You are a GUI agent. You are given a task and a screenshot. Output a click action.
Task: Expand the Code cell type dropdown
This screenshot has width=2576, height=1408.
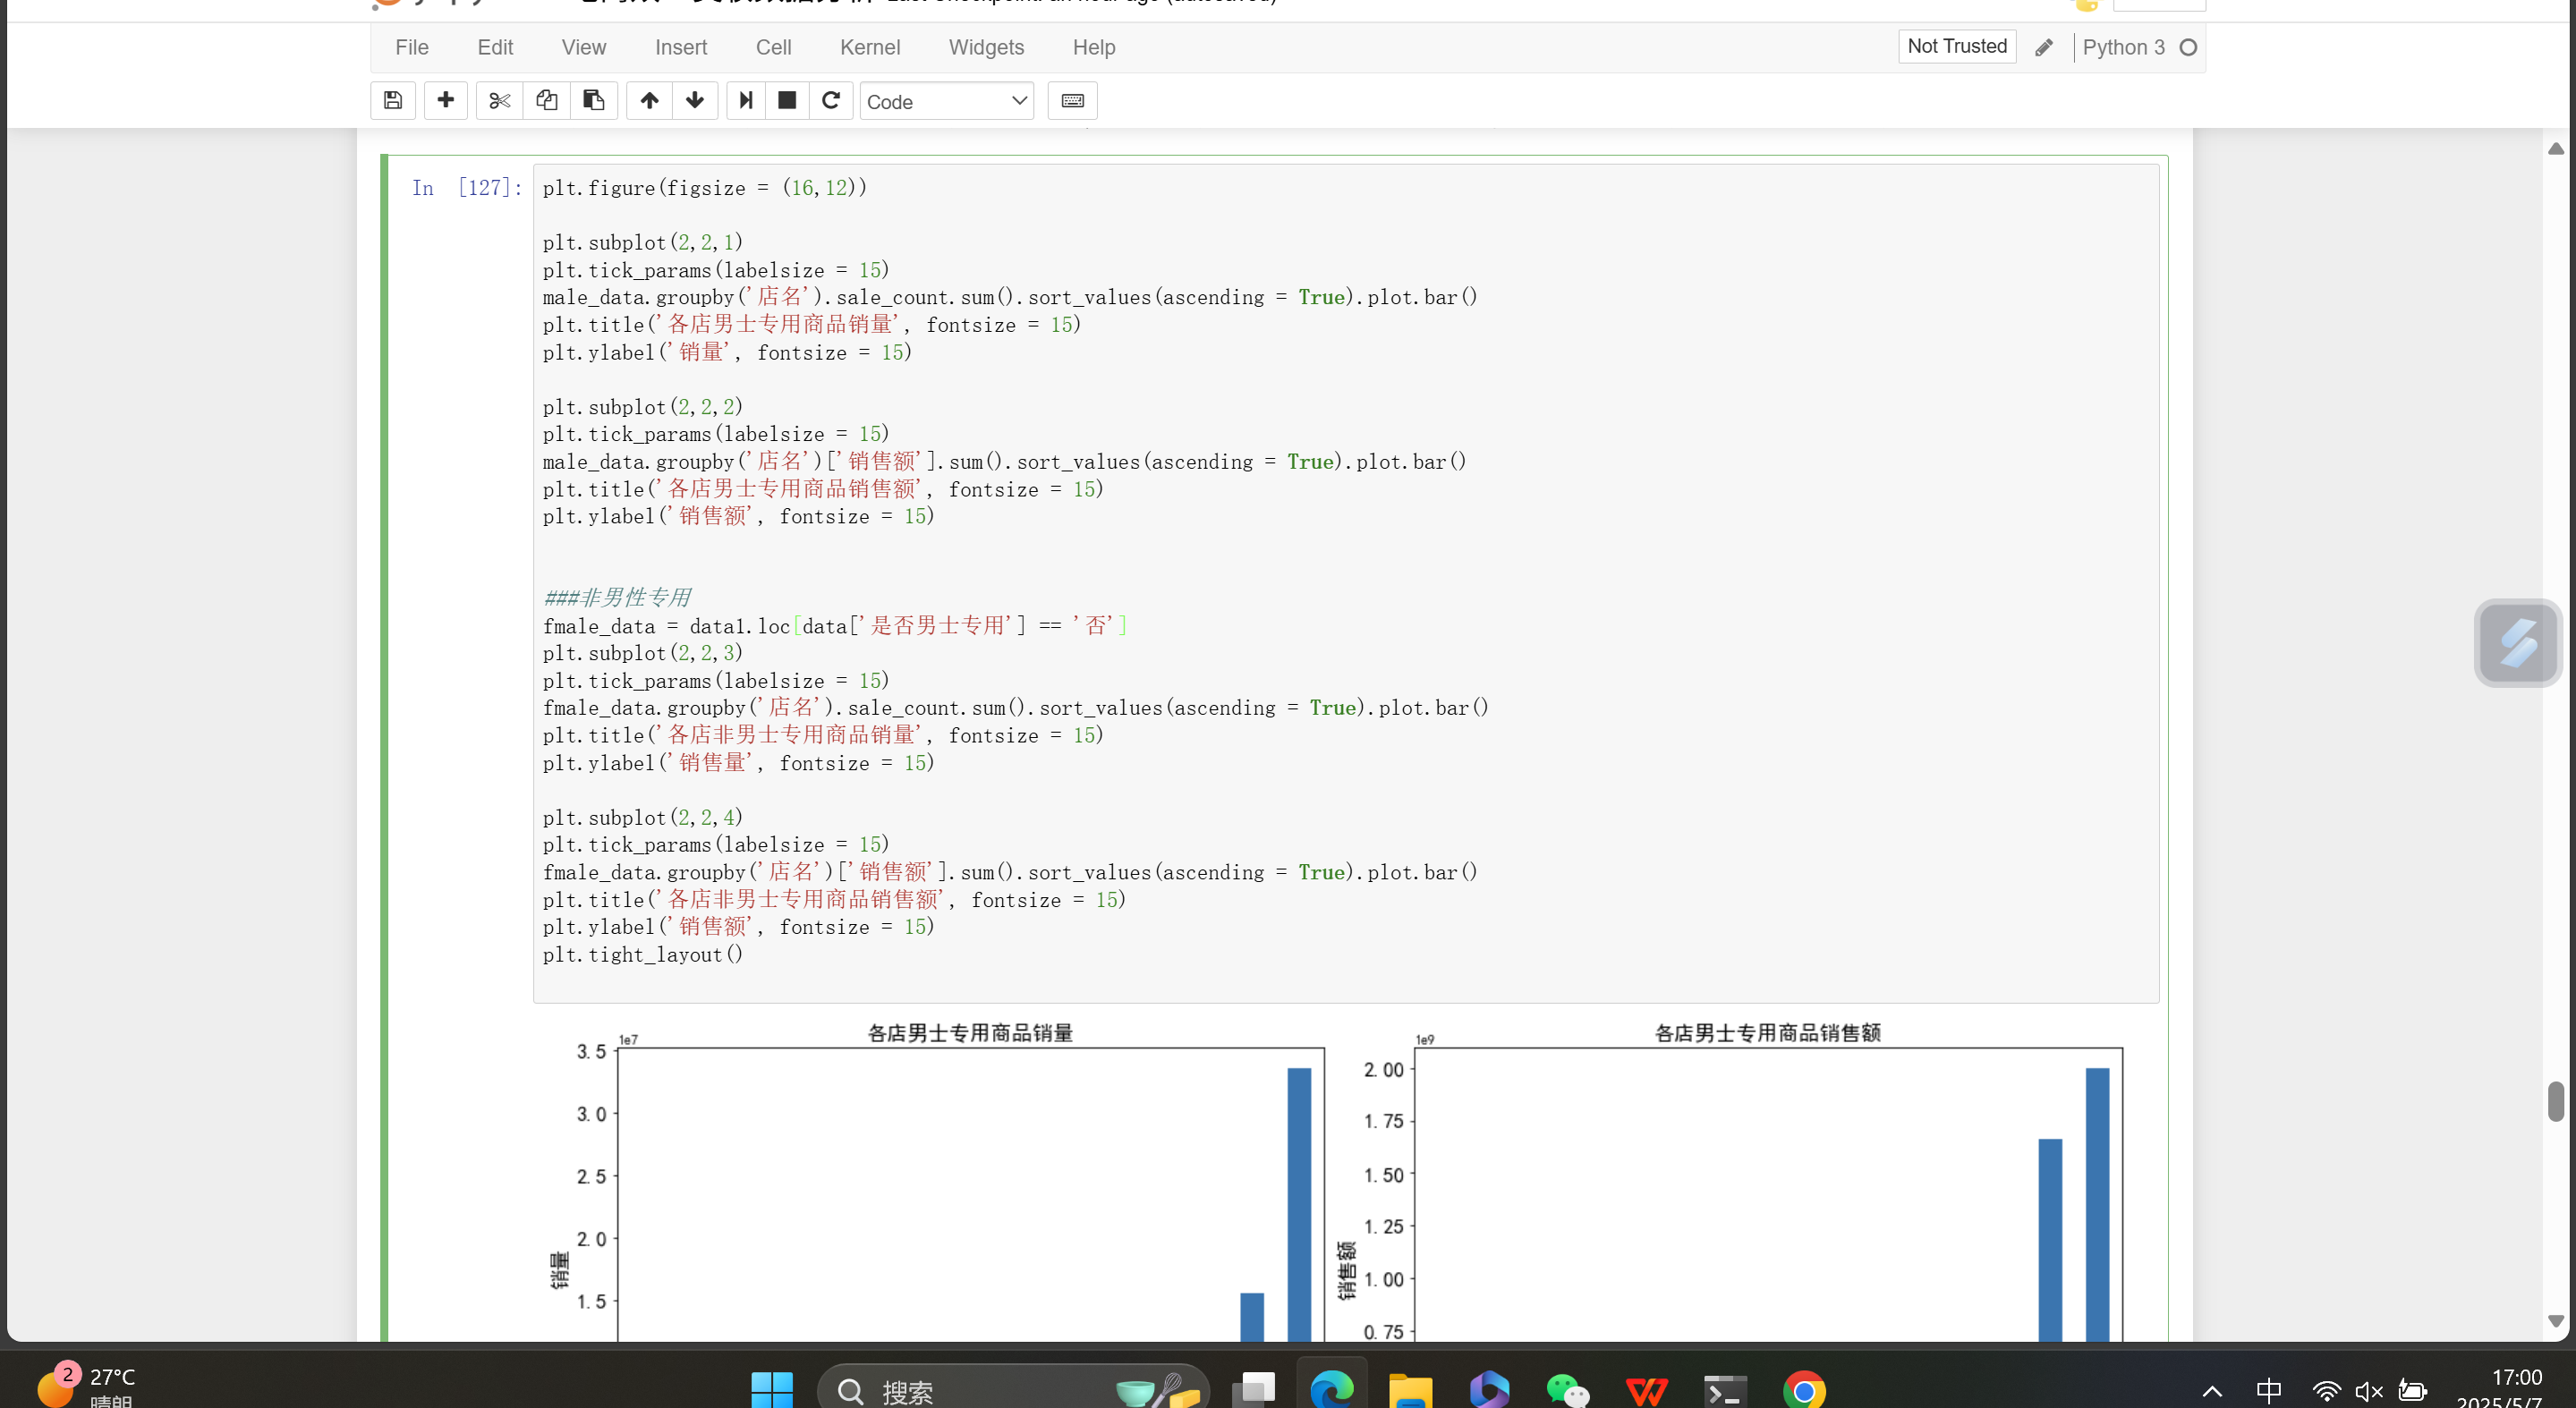(x=946, y=101)
